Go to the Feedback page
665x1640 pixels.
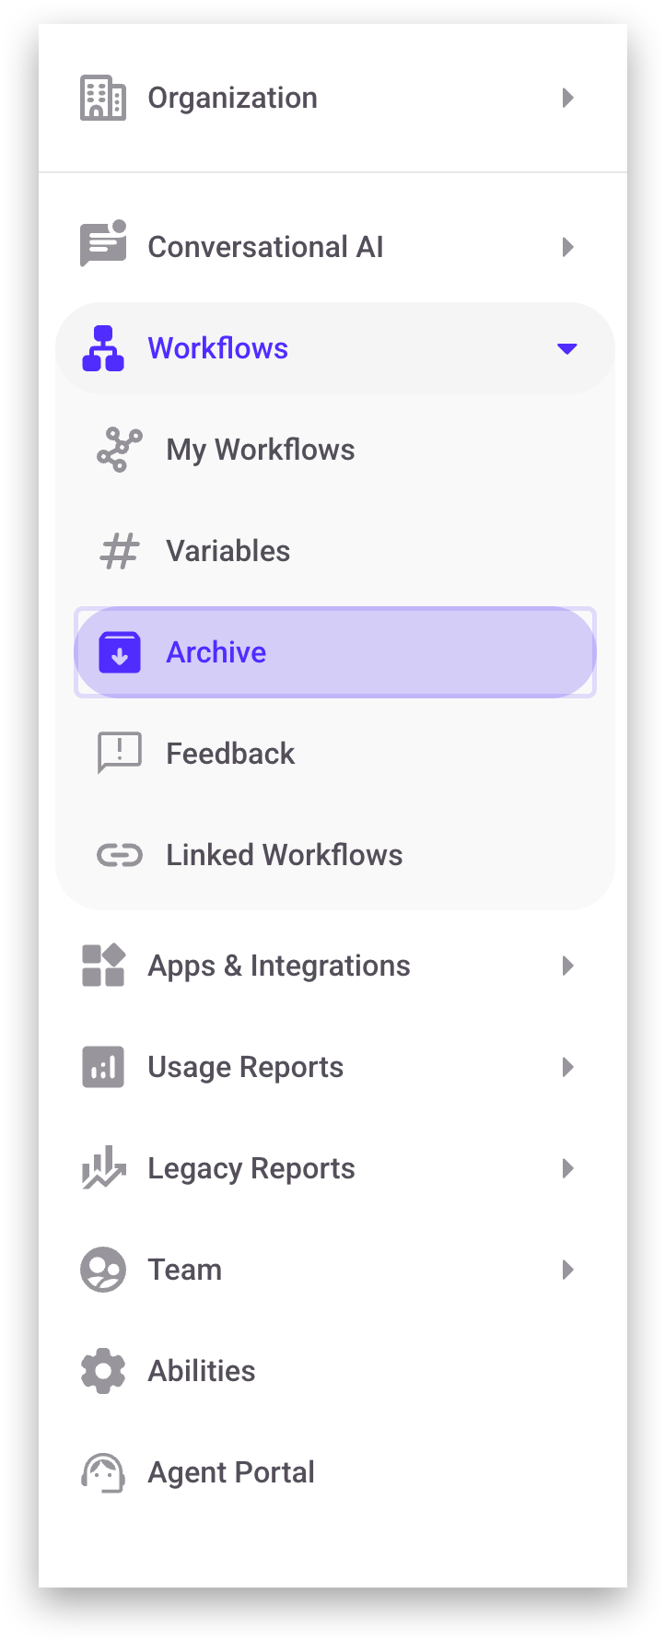coord(230,754)
